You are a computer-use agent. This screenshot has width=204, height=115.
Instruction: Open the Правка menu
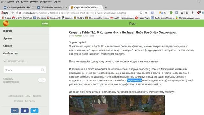[11, 2]
